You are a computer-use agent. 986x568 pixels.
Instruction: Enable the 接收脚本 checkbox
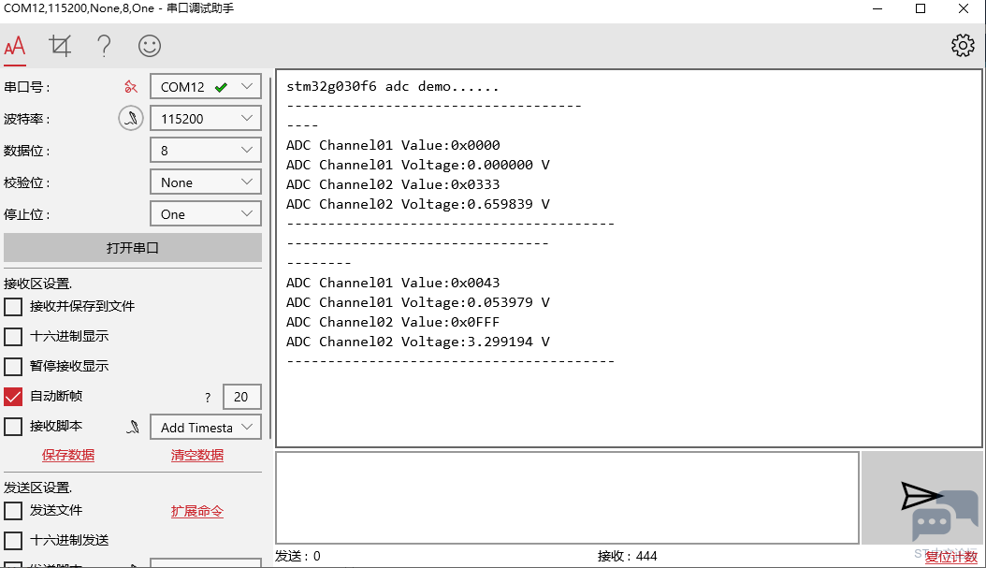pyautogui.click(x=13, y=427)
